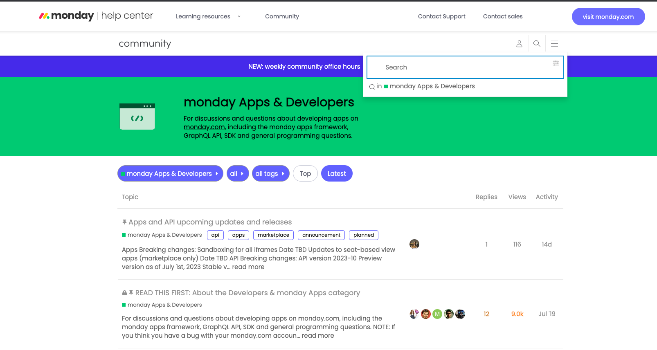
Task: Open READ THIS FIRST topic
Action: coord(248,293)
